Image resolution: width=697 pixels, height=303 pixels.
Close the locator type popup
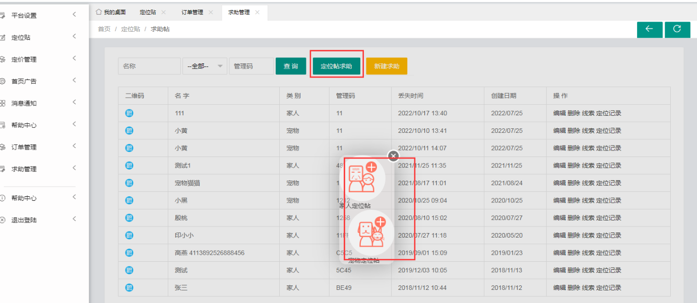click(x=394, y=156)
